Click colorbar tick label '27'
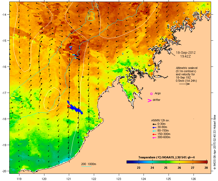218x181 pixels. (192, 168)
